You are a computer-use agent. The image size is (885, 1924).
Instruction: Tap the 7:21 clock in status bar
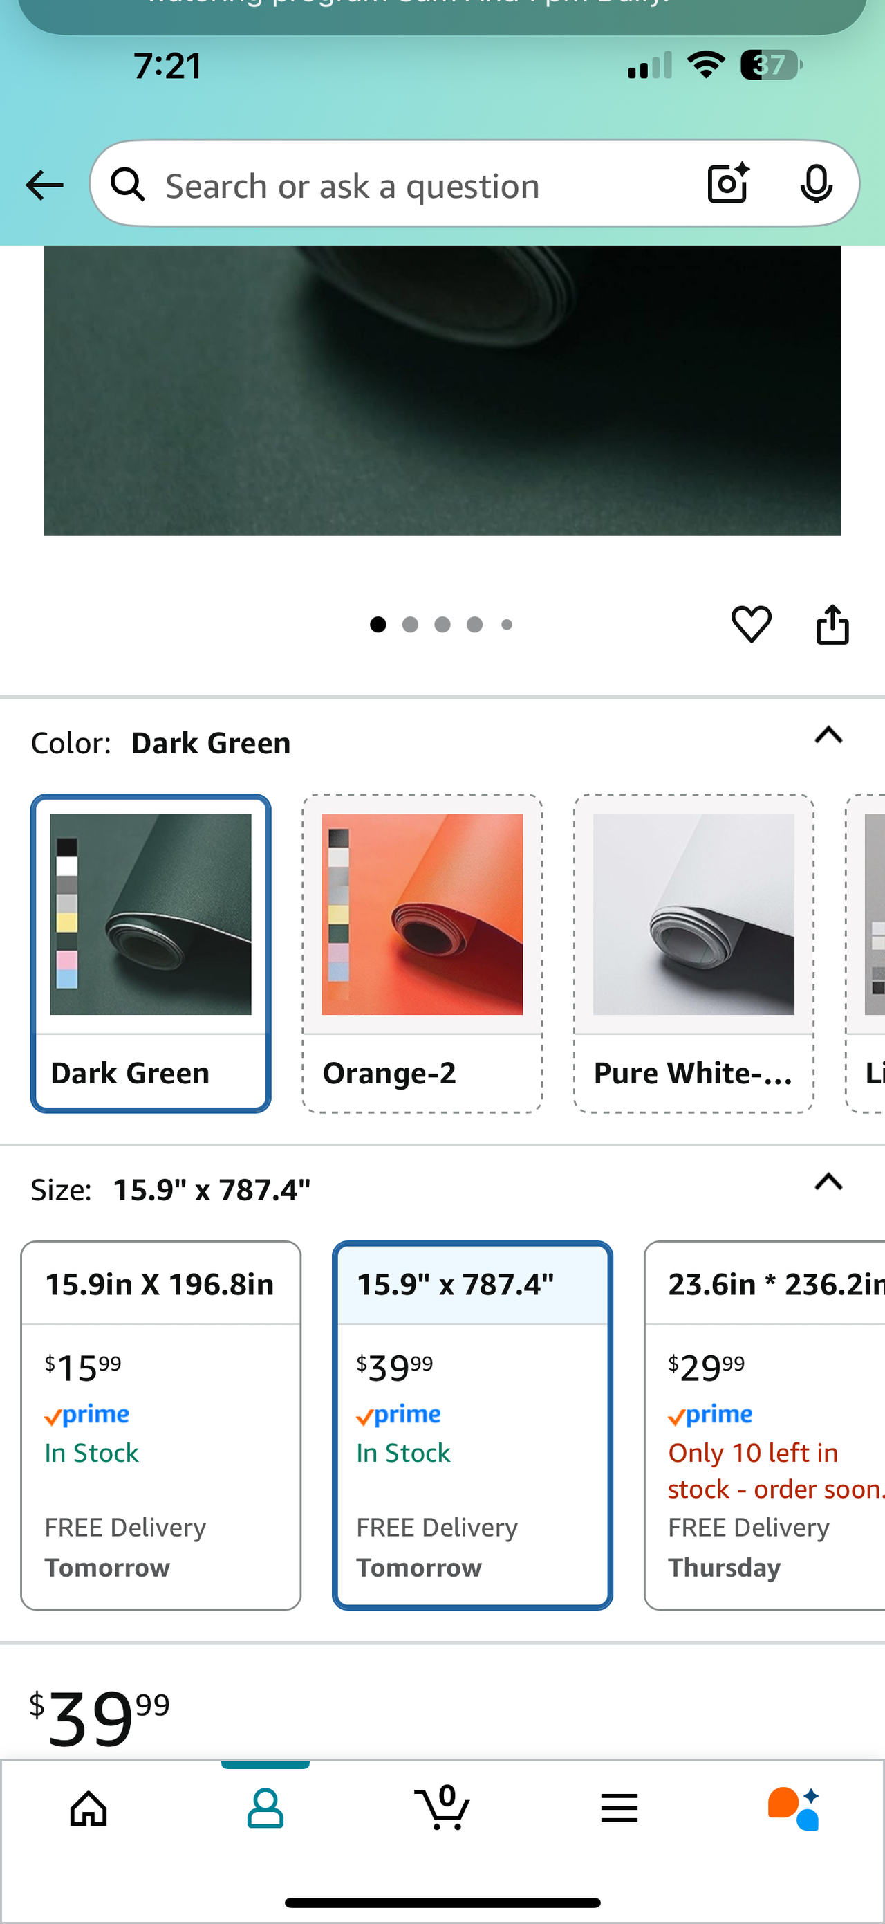pyautogui.click(x=168, y=66)
